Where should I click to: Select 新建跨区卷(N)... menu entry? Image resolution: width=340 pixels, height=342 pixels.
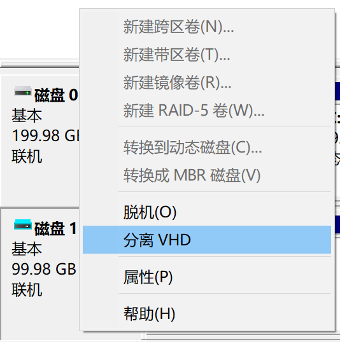[207, 27]
